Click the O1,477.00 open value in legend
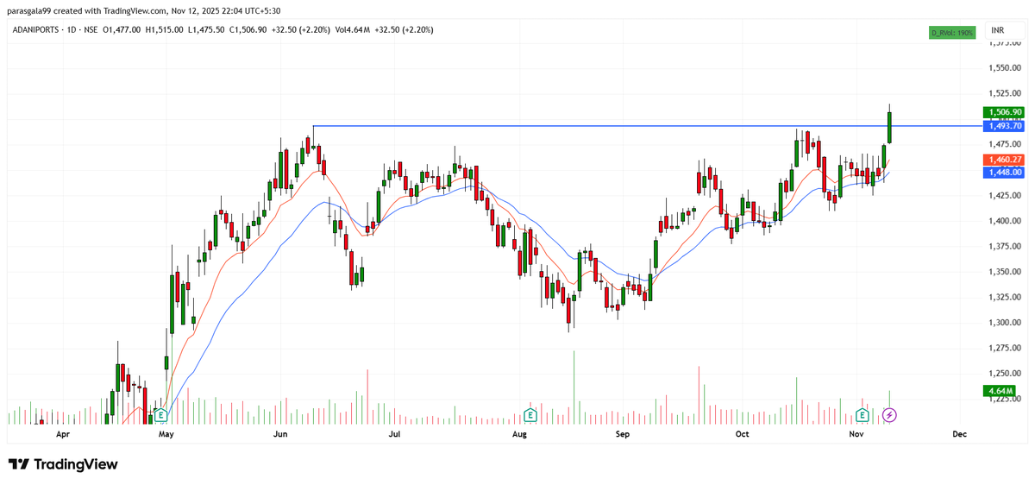This screenshot has width=1035, height=485. (x=122, y=29)
